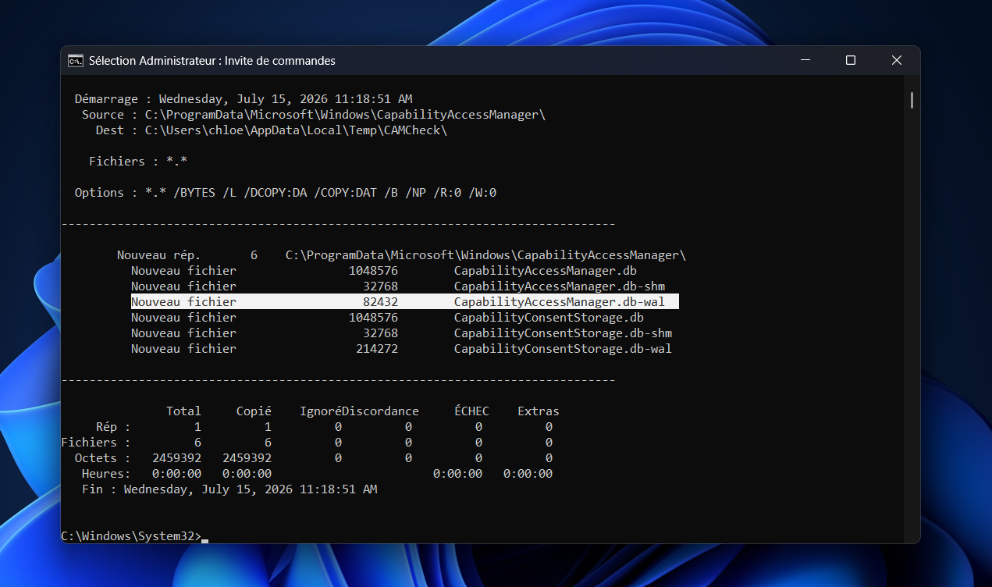992x587 pixels.
Task: Click the CapabilityAccessManager.db-shm file name
Action: click(x=559, y=286)
